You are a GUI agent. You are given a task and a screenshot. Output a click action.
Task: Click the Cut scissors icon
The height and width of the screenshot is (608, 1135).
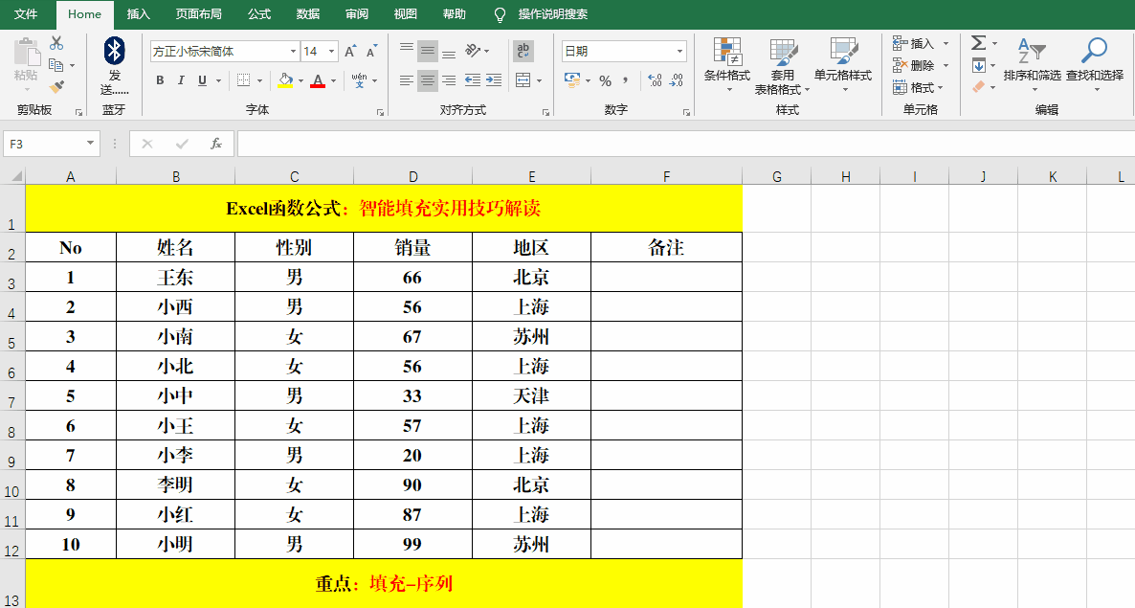56,43
